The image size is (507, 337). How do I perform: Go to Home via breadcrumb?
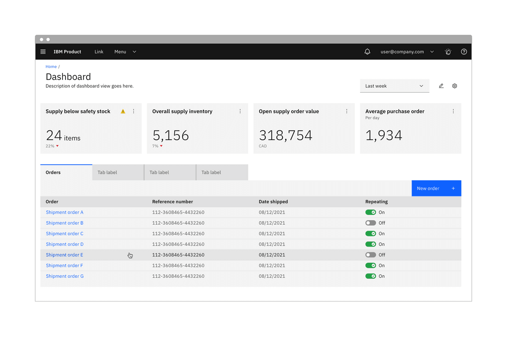click(51, 67)
